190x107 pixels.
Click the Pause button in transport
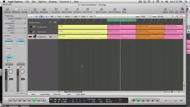39,100
